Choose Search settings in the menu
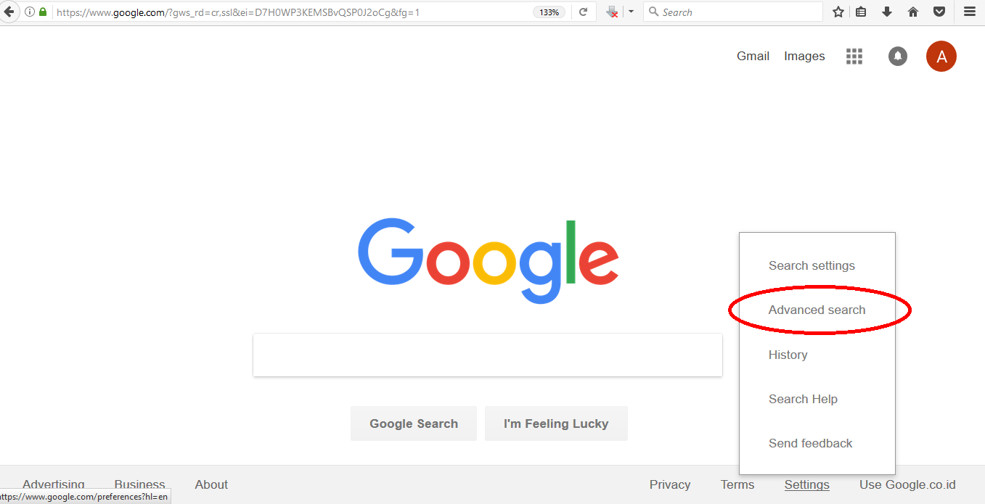Screen dimensions: 985x504 pos(812,265)
